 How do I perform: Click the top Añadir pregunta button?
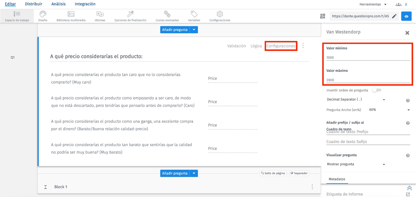pyautogui.click(x=175, y=30)
